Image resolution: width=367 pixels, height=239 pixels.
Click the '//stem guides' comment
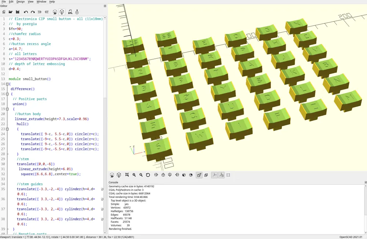[x=30, y=184]
